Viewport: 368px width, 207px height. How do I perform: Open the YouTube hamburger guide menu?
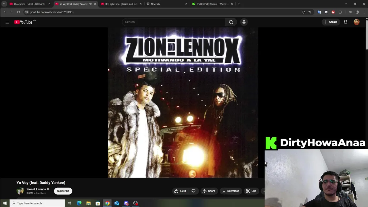click(x=7, y=22)
